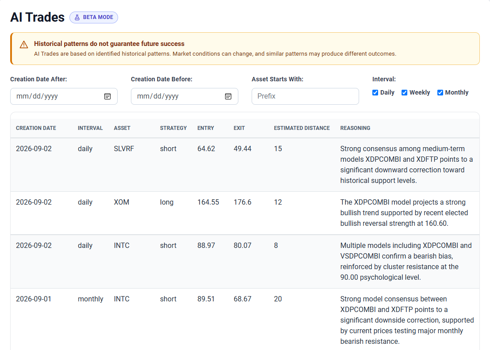The width and height of the screenshot is (490, 350).
Task: Click the Daily checkbox label text
Action: pos(387,93)
